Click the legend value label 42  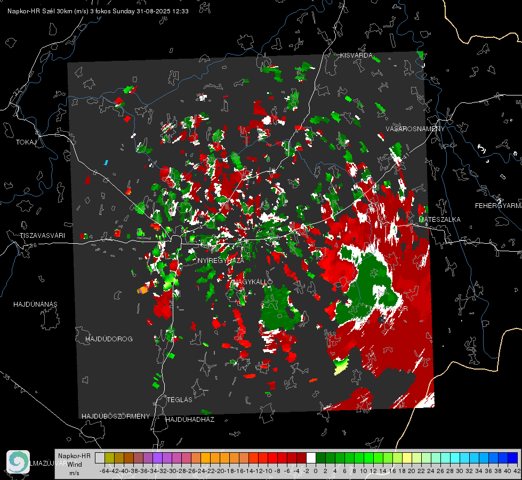coord(517,471)
